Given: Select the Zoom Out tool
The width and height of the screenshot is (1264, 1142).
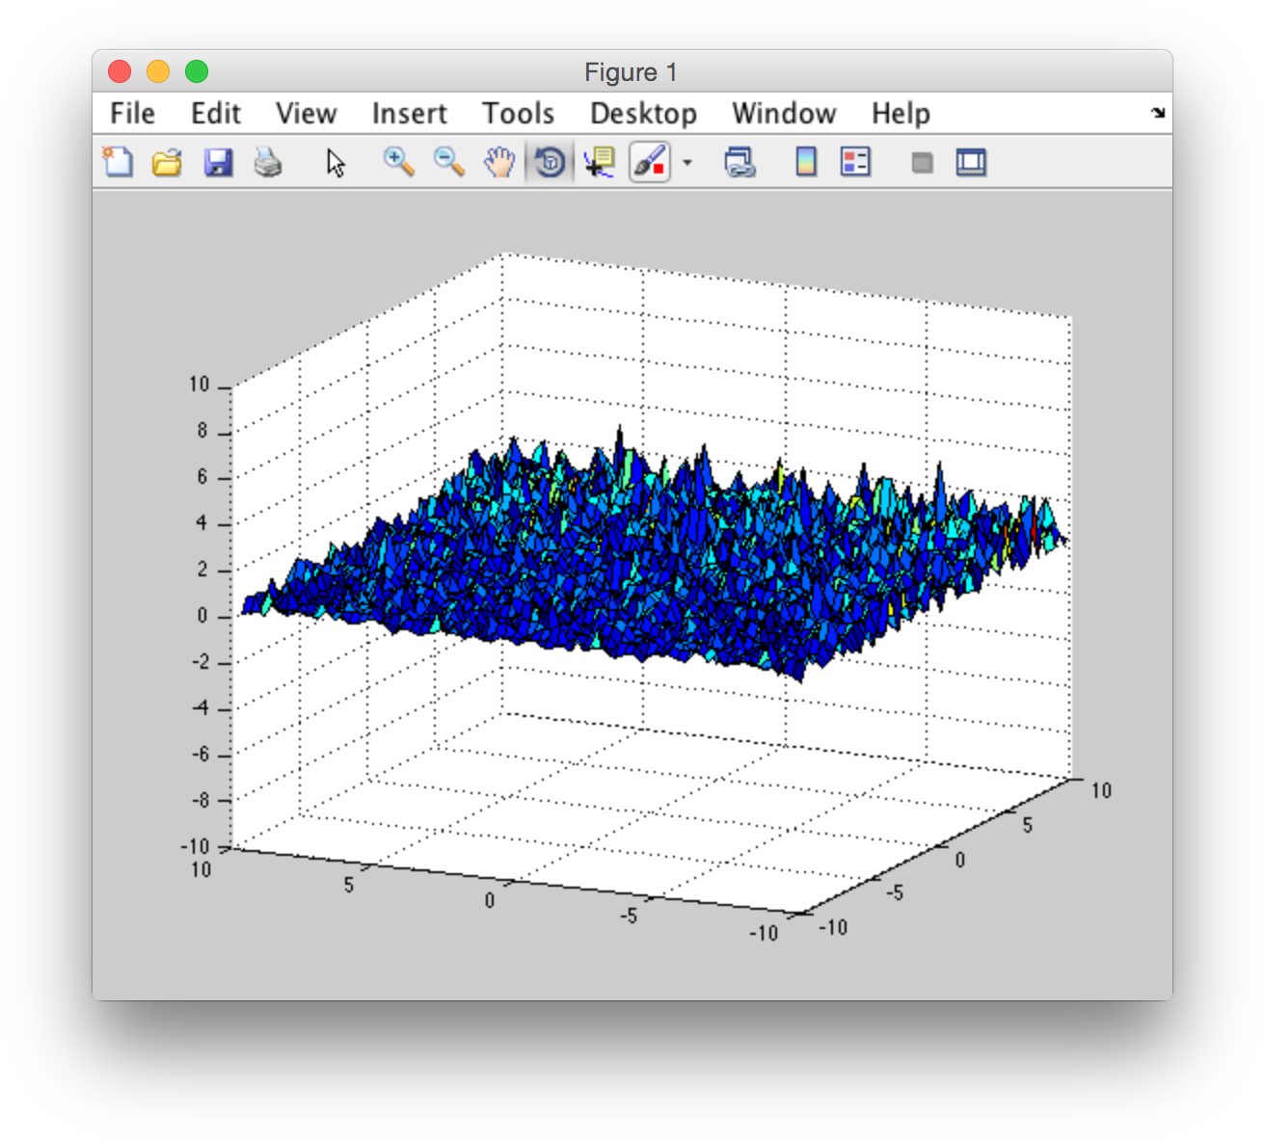Looking at the screenshot, I should click(448, 162).
